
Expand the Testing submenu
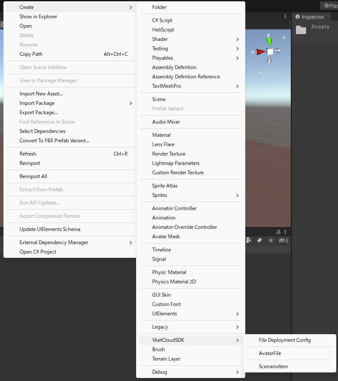click(x=190, y=49)
